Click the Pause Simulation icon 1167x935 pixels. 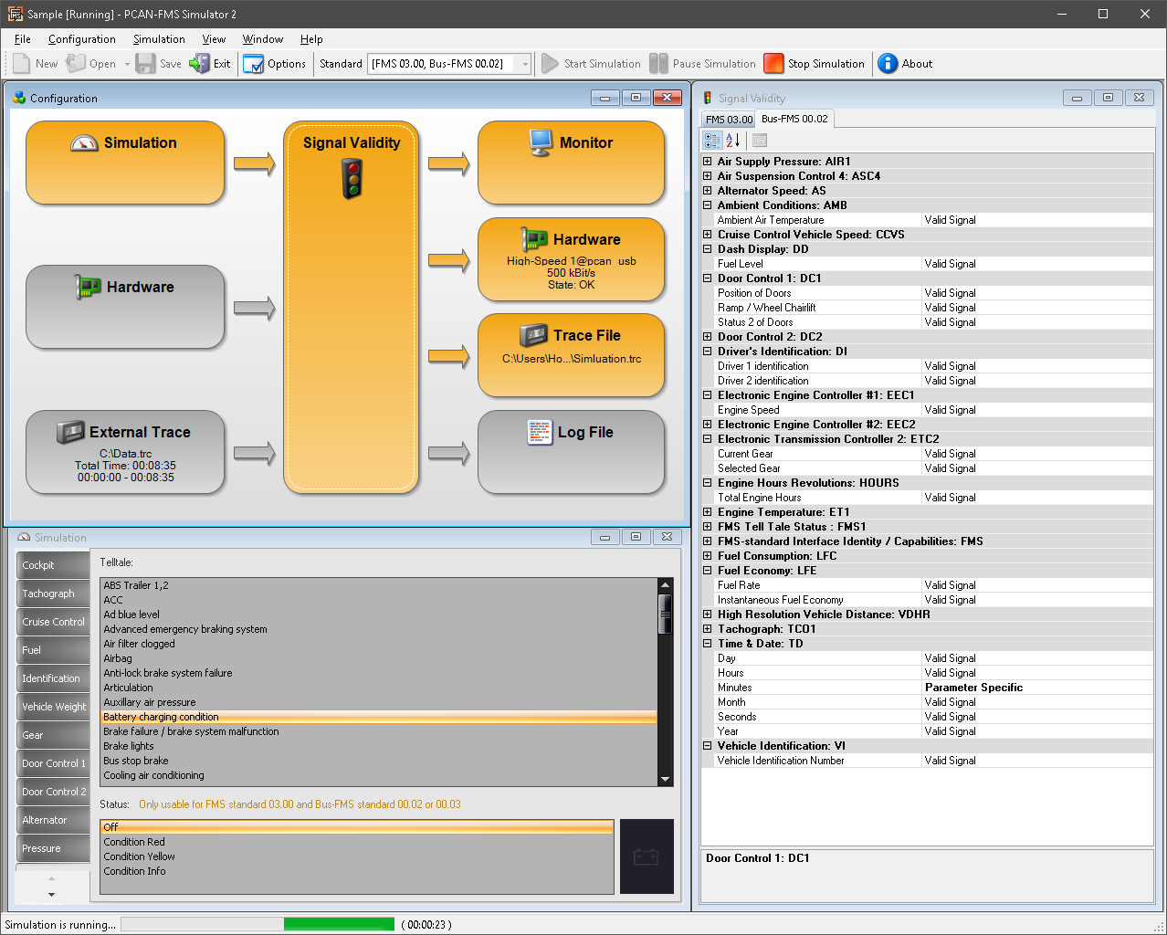point(658,64)
